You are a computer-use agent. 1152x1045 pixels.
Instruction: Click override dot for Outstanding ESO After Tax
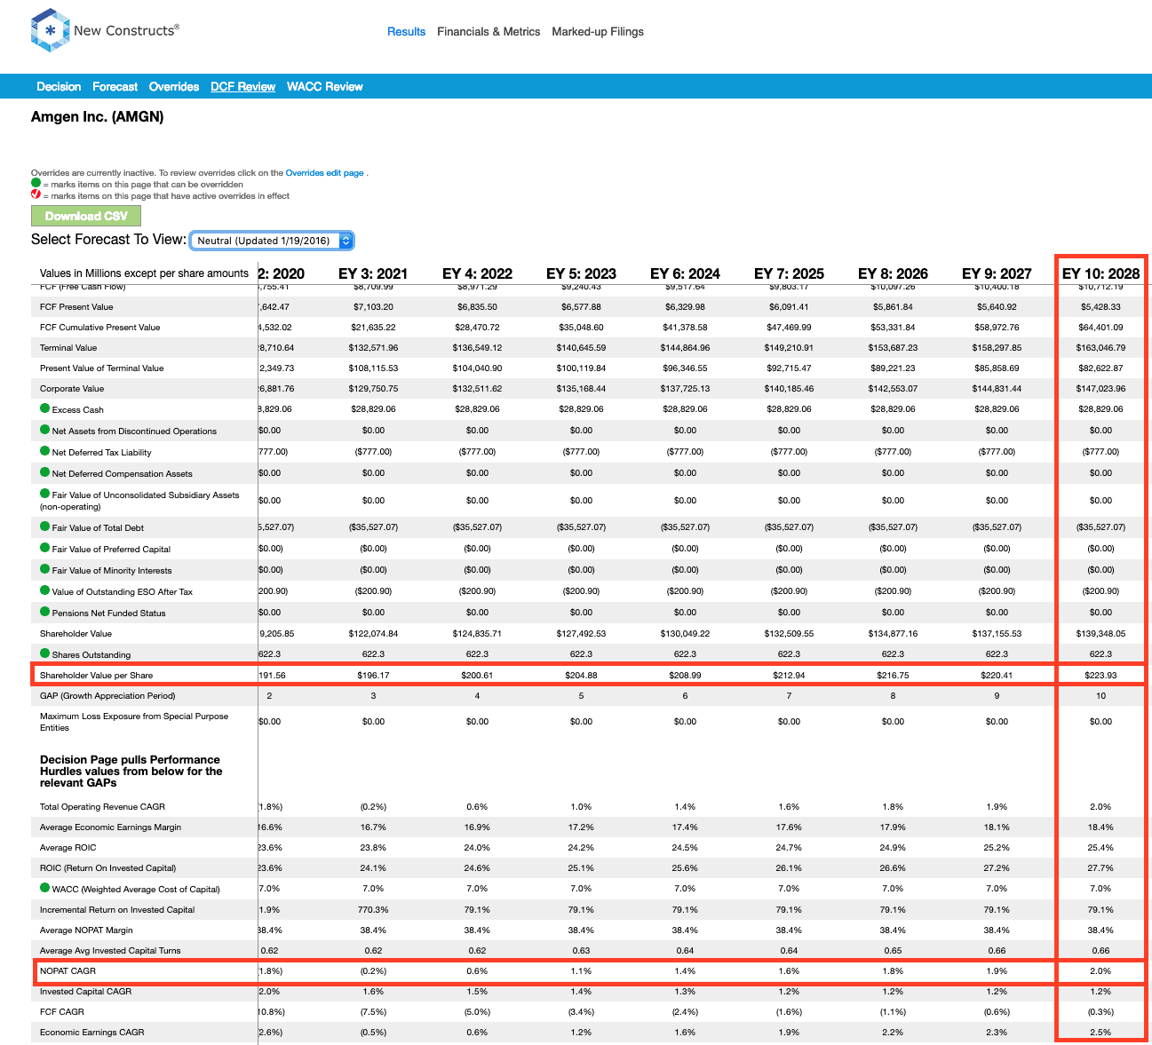(x=44, y=590)
